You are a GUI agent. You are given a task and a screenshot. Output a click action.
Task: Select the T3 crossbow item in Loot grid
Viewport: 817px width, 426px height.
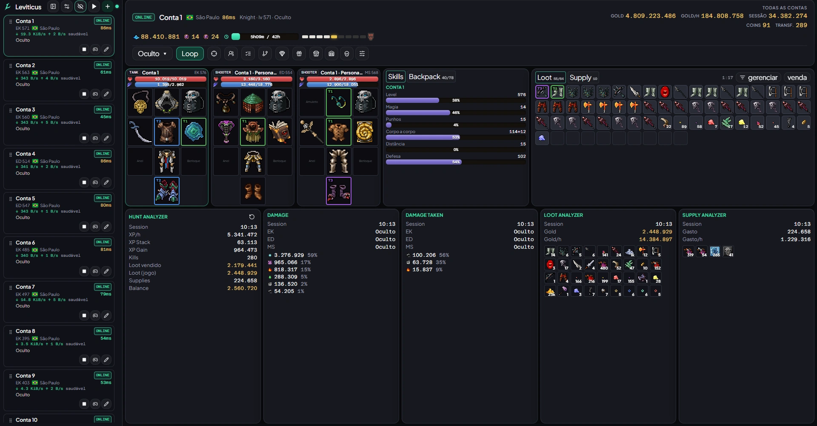[542, 92]
